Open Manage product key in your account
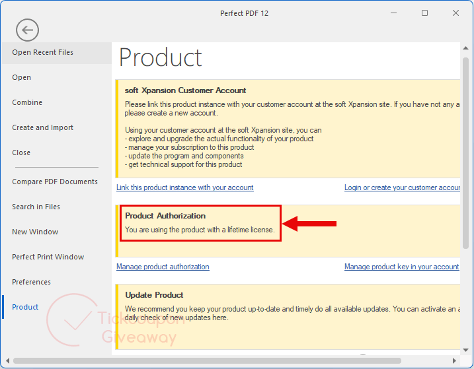 [402, 267]
